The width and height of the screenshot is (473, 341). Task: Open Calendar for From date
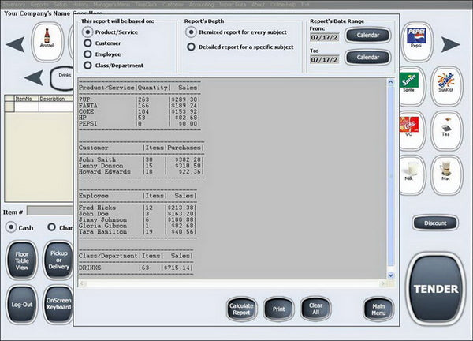click(368, 35)
